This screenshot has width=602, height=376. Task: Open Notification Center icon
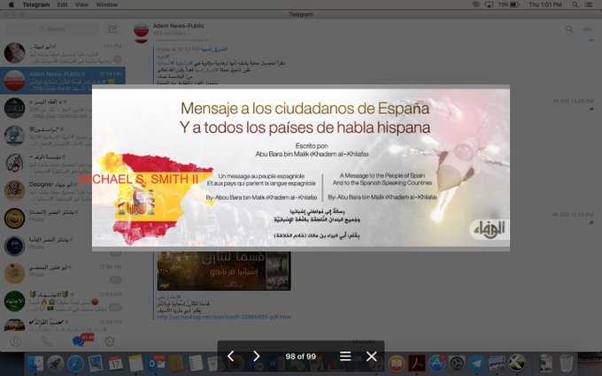(589, 4)
